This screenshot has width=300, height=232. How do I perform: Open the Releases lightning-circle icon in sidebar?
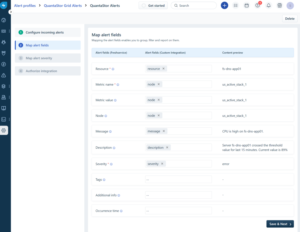click(4, 64)
